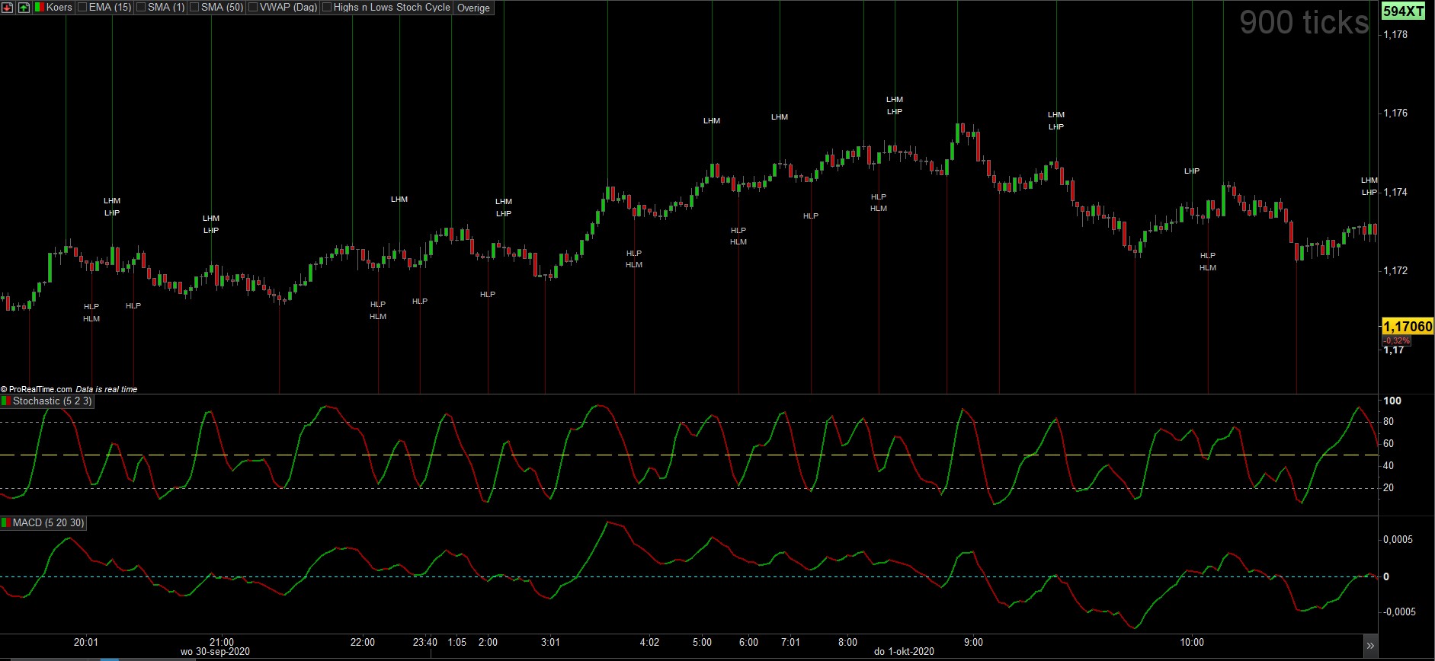Open the Koers price style settings
The height and width of the screenshot is (661, 1435).
pyautogui.click(x=53, y=8)
